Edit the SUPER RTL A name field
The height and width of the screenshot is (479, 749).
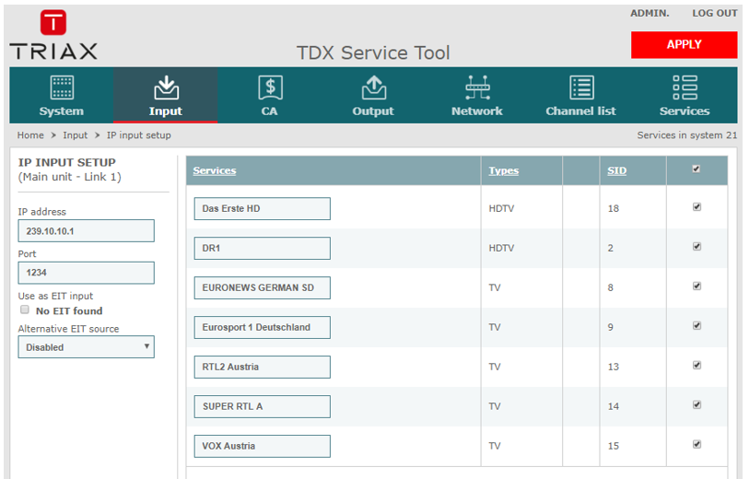263,407
